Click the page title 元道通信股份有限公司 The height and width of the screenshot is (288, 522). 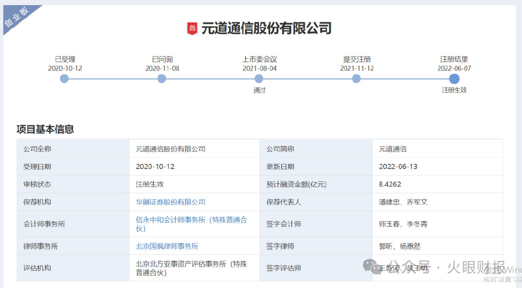click(266, 29)
